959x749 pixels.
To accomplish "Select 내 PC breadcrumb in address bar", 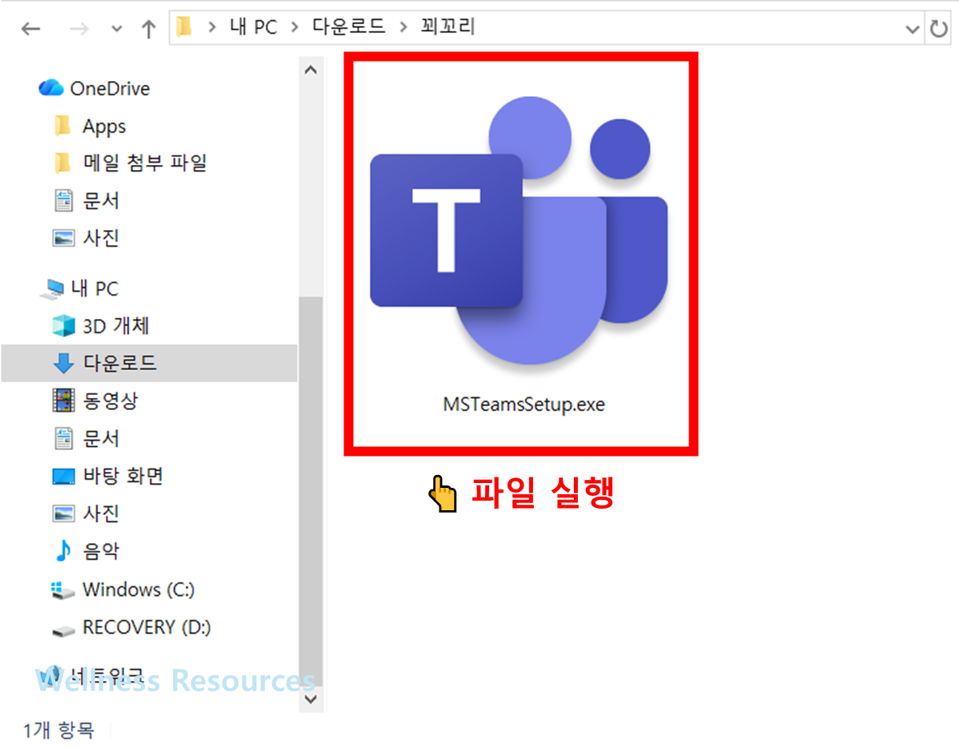I will click(x=253, y=27).
